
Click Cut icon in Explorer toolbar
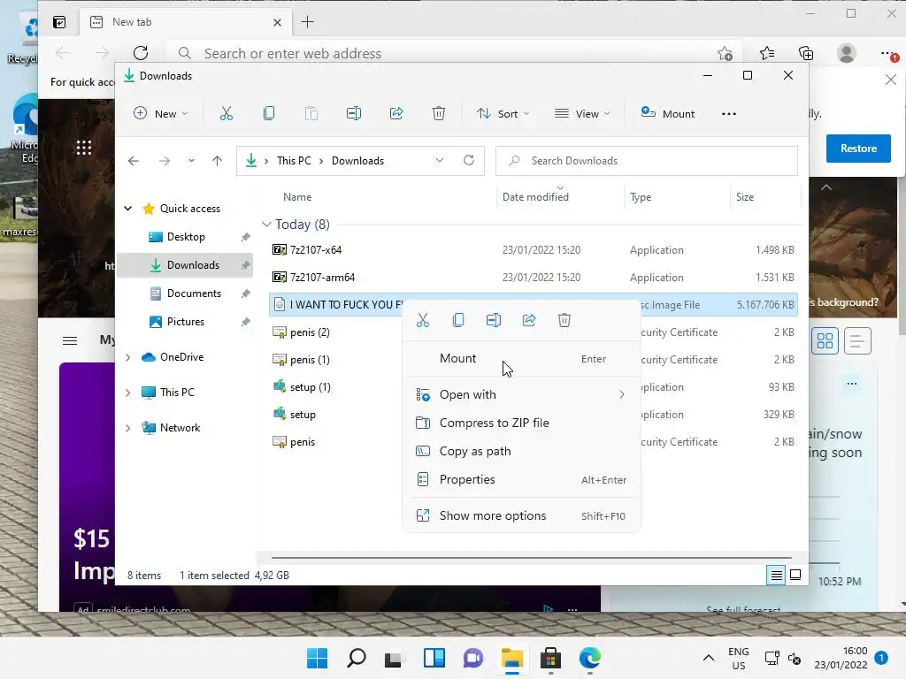point(226,114)
